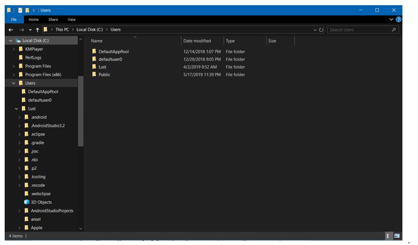
Task: Select the DefaultAppPool folder in file list
Action: 113,51
